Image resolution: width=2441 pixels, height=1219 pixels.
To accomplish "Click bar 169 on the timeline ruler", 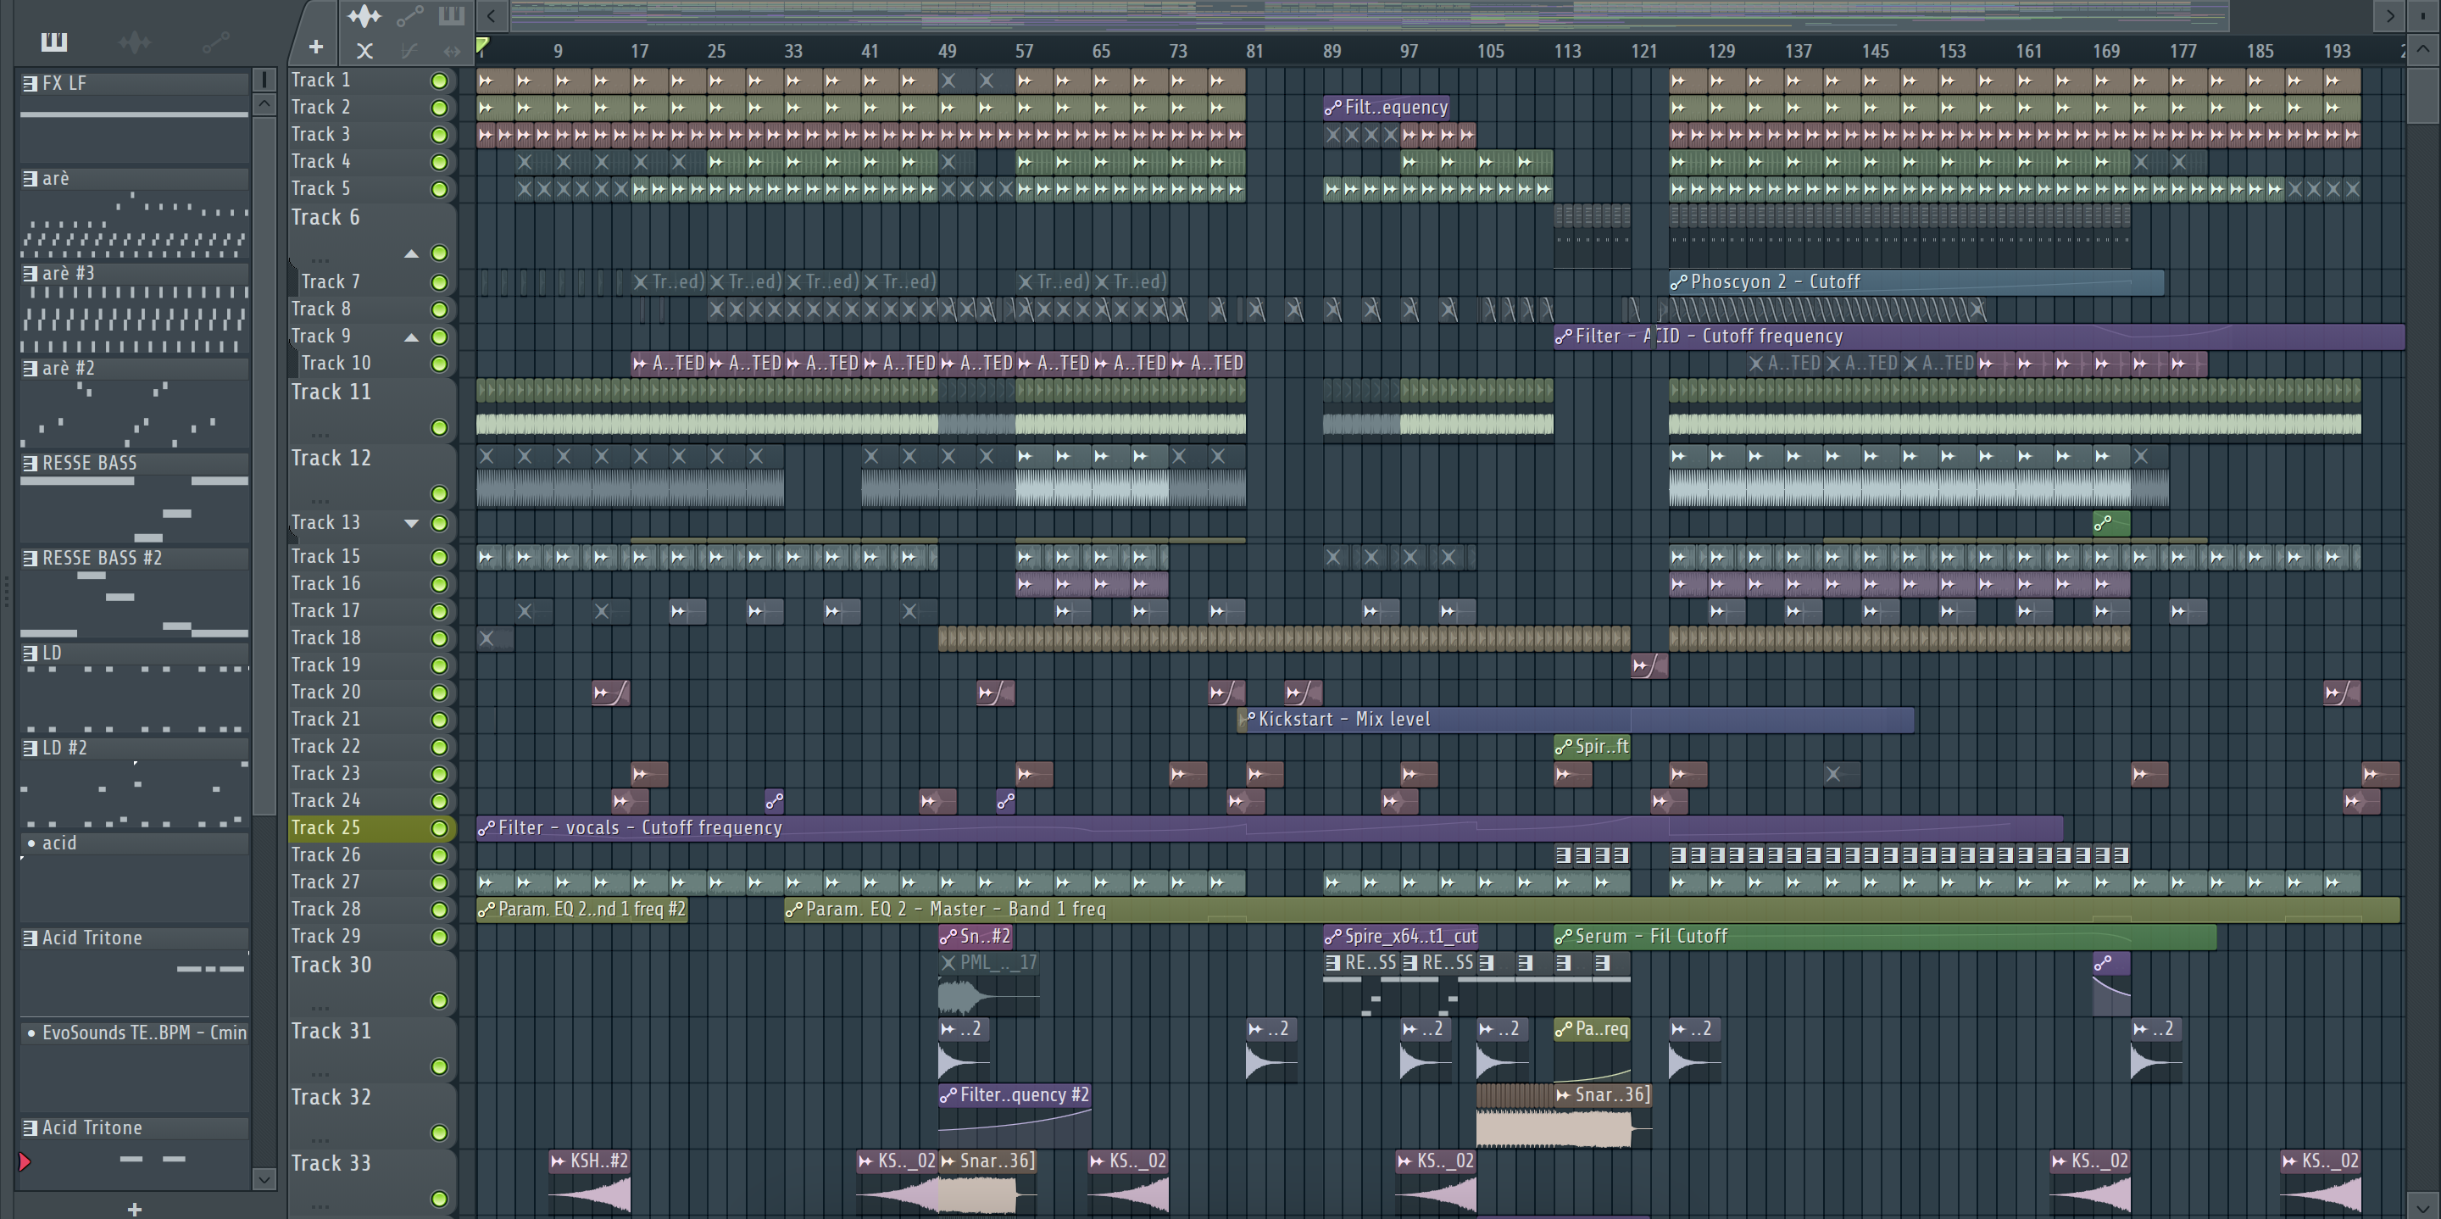I will click(2105, 51).
